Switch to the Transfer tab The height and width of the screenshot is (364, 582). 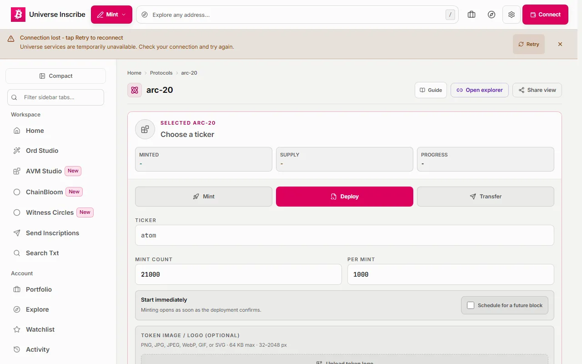coord(486,197)
